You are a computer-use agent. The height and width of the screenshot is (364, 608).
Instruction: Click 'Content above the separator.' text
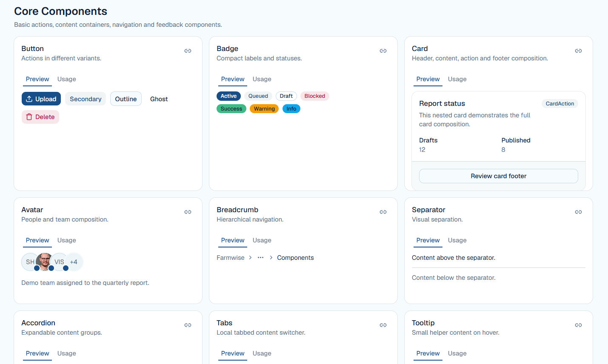tap(454, 258)
